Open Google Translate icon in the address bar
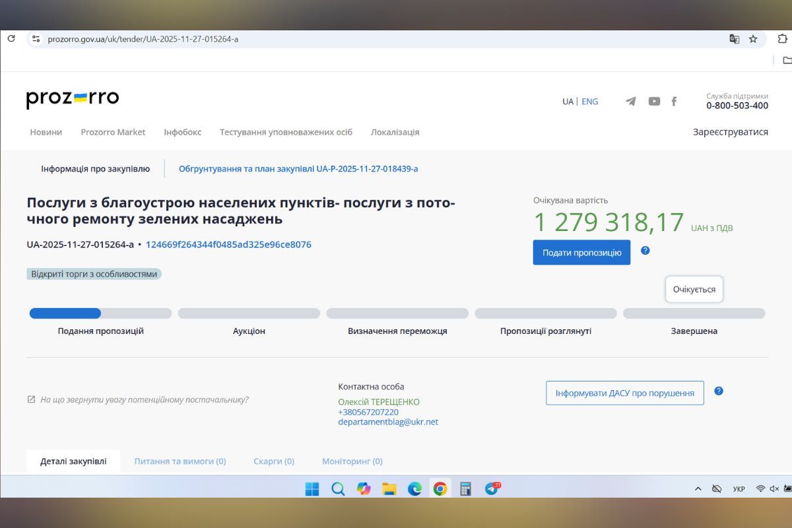 point(734,39)
